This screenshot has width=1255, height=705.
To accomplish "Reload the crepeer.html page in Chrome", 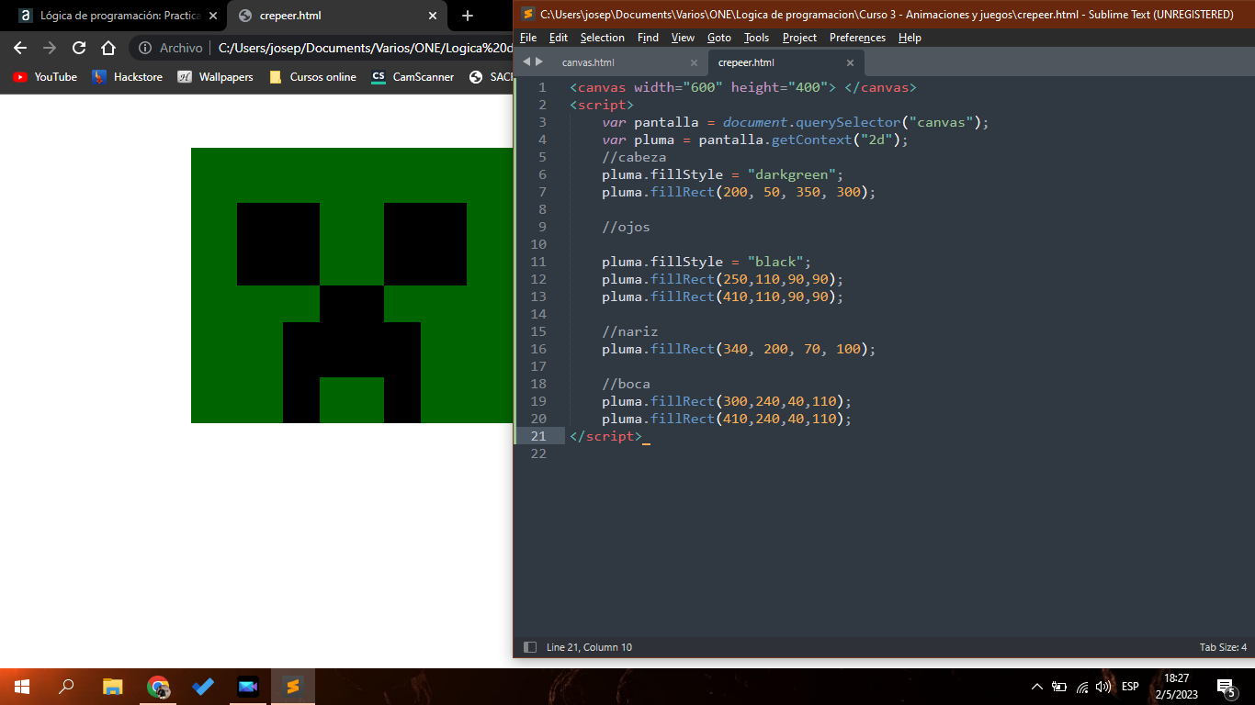I will 79,48.
